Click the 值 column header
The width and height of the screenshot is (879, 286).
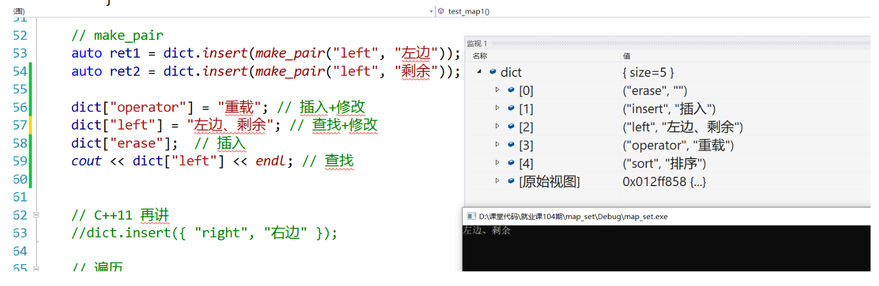click(626, 56)
